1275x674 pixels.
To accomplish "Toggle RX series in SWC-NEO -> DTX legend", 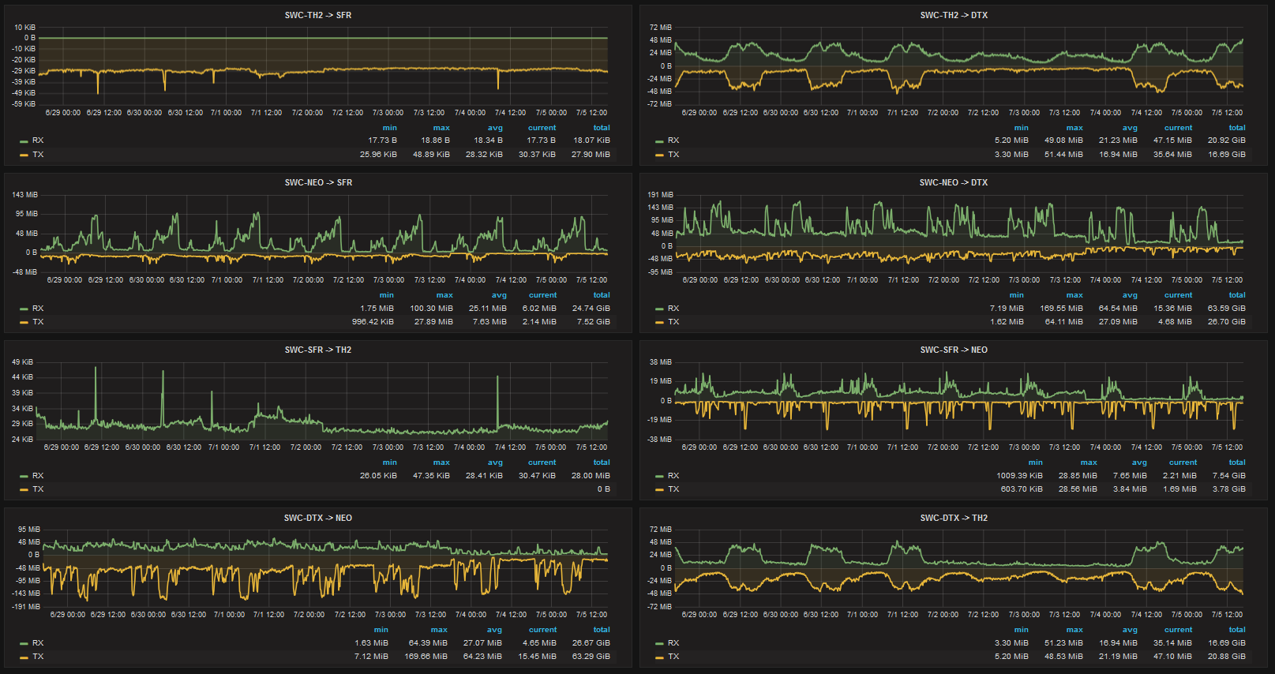I will pyautogui.click(x=673, y=309).
